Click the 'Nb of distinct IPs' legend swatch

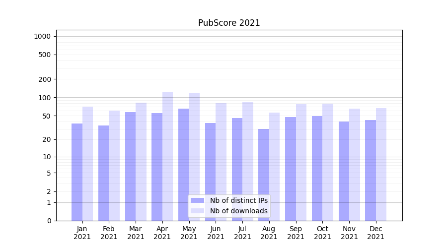tap(197, 200)
